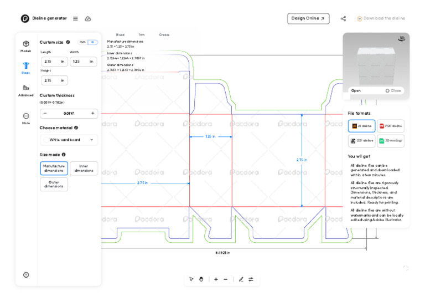Select Inner dimensions size mode
The width and height of the screenshot is (425, 301).
pos(84,169)
